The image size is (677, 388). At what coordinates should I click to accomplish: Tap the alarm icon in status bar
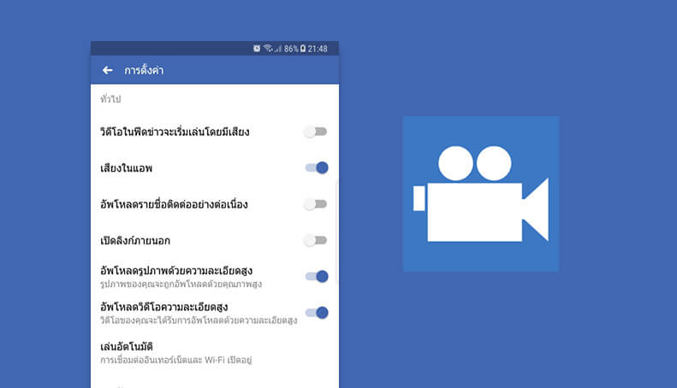click(257, 48)
